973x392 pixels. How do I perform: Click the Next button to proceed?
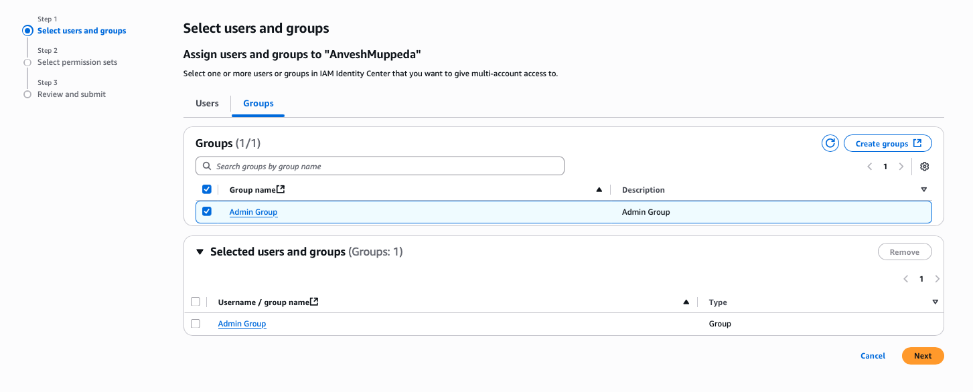click(922, 355)
